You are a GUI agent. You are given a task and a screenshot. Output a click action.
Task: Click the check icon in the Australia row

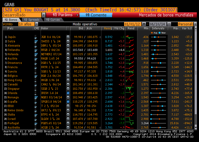pos(68,127)
